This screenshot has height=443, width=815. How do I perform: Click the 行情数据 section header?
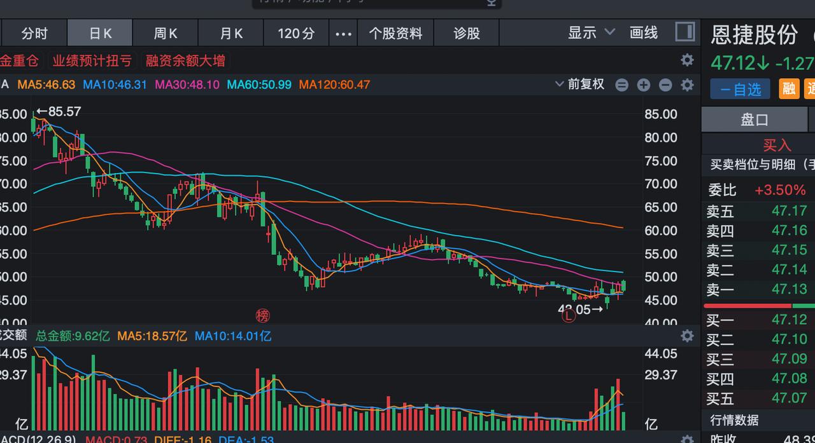tap(734, 420)
